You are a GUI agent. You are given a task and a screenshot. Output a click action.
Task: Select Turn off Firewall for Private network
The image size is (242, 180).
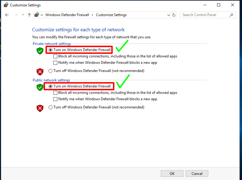point(51,71)
